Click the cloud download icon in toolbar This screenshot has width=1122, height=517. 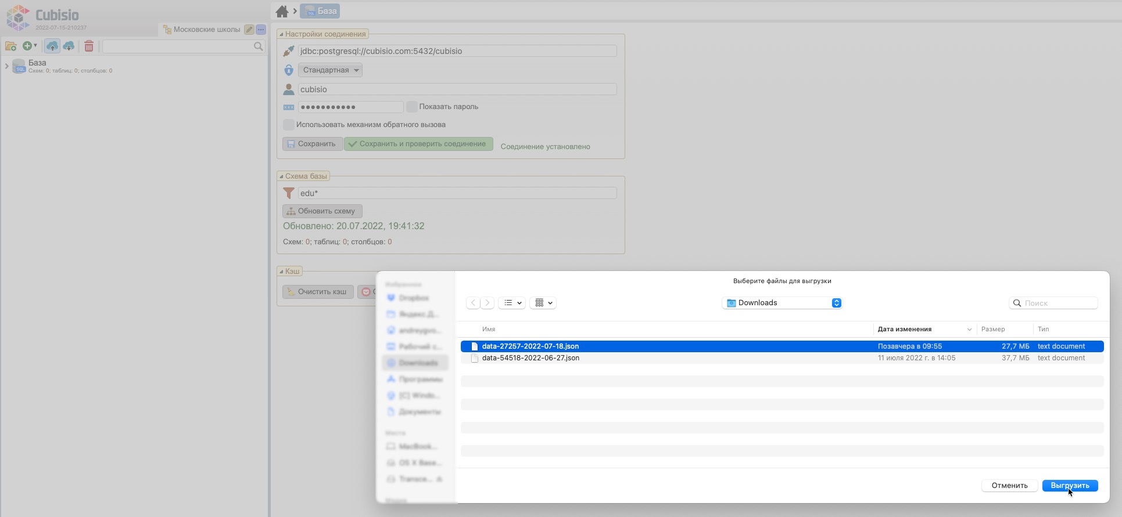(x=69, y=46)
